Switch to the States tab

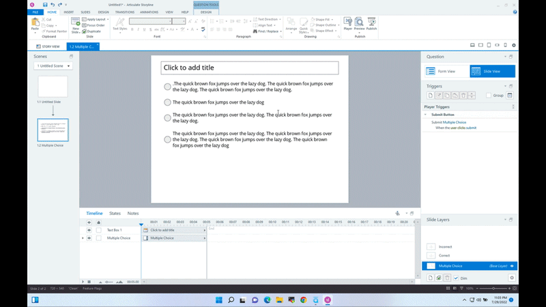click(115, 214)
